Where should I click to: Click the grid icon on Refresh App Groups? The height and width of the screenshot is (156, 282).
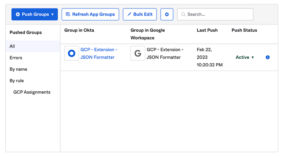[68, 14]
